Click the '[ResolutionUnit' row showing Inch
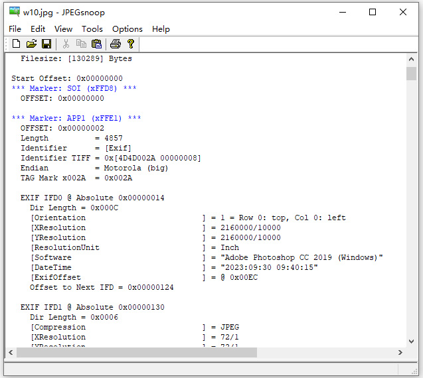The height and width of the screenshot is (378, 423). 135,247
